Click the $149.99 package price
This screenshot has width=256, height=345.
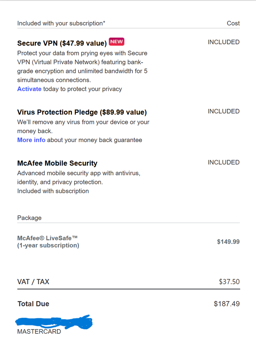[228, 242]
